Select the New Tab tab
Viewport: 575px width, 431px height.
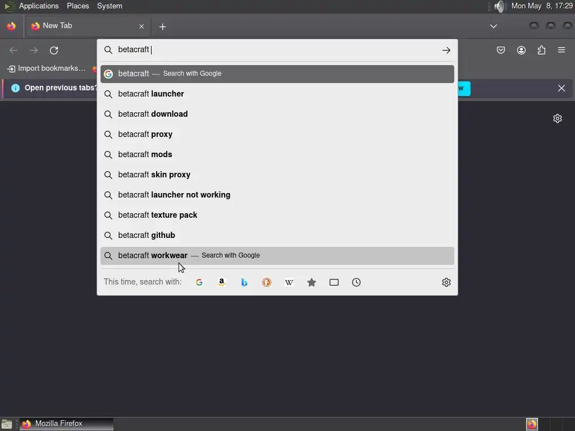[87, 26]
